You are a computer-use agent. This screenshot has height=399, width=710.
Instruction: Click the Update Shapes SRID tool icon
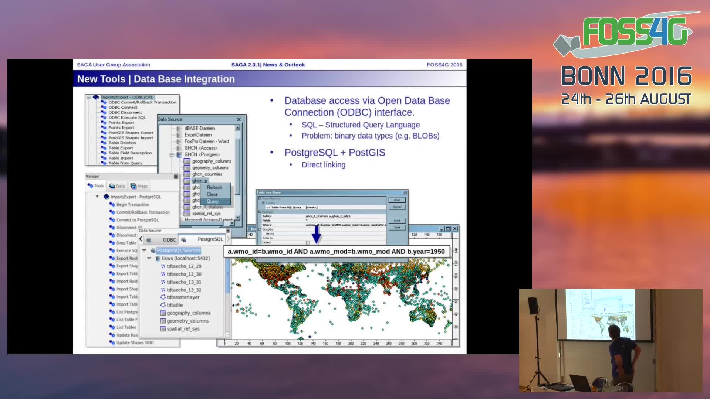click(112, 342)
